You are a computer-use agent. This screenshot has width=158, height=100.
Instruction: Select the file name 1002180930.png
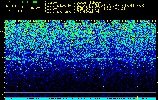coord(13,6)
